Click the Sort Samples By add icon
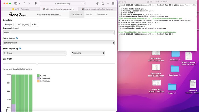199x112 pixels. tap(20, 48)
